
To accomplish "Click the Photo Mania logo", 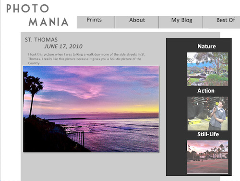I will click(x=37, y=15).
